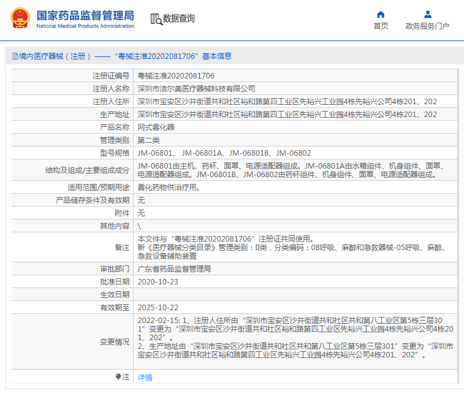
Task: Click the 产品名称 label
Action: tap(115, 128)
